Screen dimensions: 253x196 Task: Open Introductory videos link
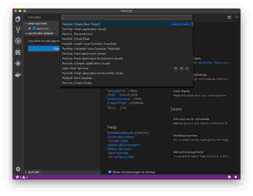[121, 137]
